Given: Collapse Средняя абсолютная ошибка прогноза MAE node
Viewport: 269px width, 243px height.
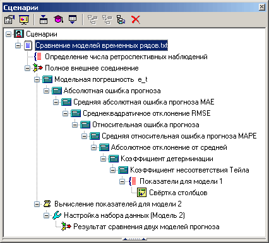Looking at the screenshot, I should [x=56, y=102].
